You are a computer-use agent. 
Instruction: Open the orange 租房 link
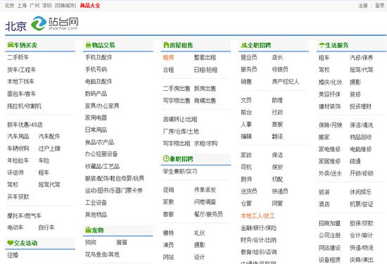coord(168,58)
